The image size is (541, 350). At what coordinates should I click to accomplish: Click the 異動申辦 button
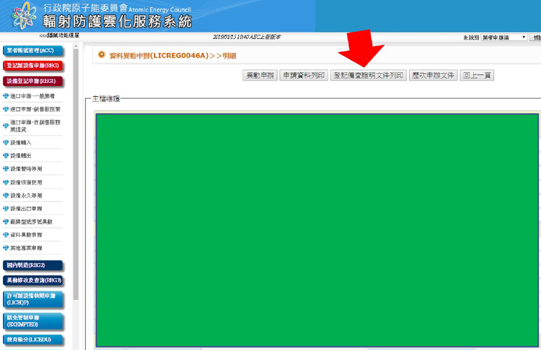click(x=260, y=75)
